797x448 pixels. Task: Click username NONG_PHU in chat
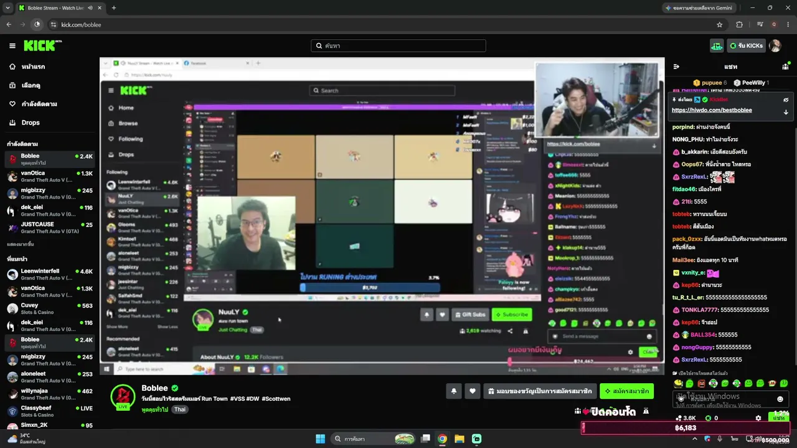click(687, 139)
